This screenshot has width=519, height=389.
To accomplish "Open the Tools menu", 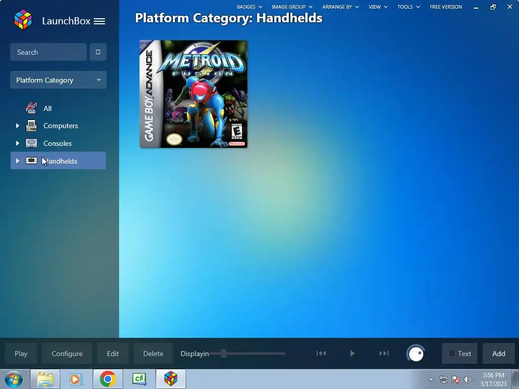I will (409, 7).
